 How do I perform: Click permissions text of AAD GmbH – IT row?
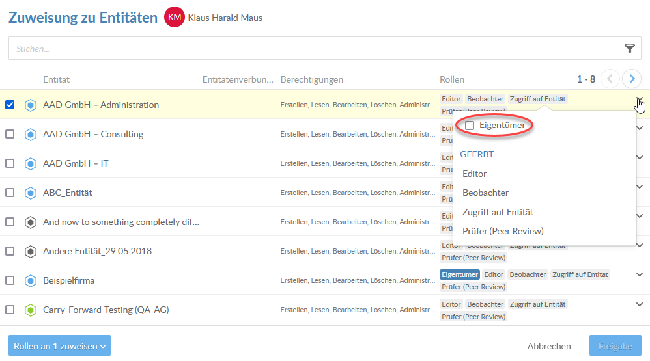click(x=358, y=163)
